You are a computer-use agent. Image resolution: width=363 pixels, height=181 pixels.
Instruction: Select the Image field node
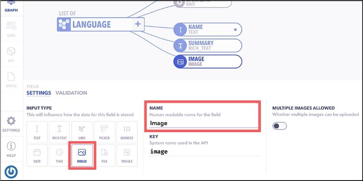point(208,62)
